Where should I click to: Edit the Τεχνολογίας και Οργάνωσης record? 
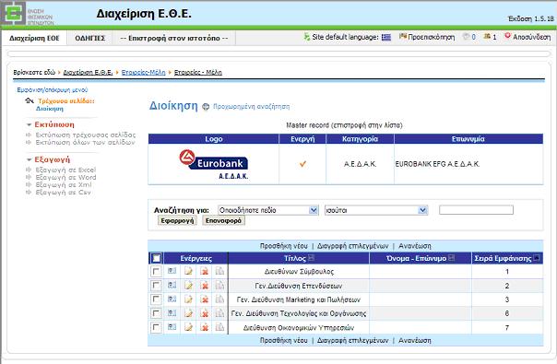click(188, 313)
